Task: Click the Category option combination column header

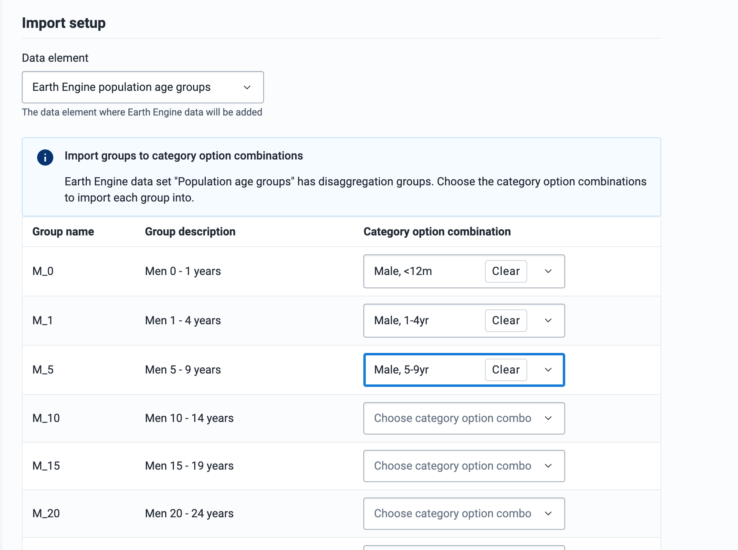Action: (x=437, y=232)
